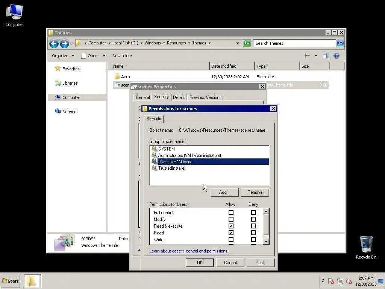Open the Previous Versions tab

205,97
